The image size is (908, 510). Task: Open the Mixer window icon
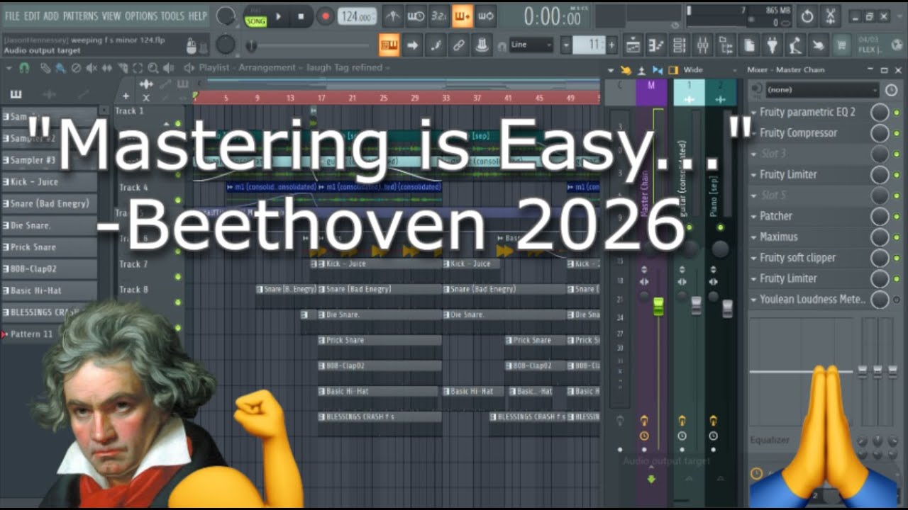pos(703,45)
